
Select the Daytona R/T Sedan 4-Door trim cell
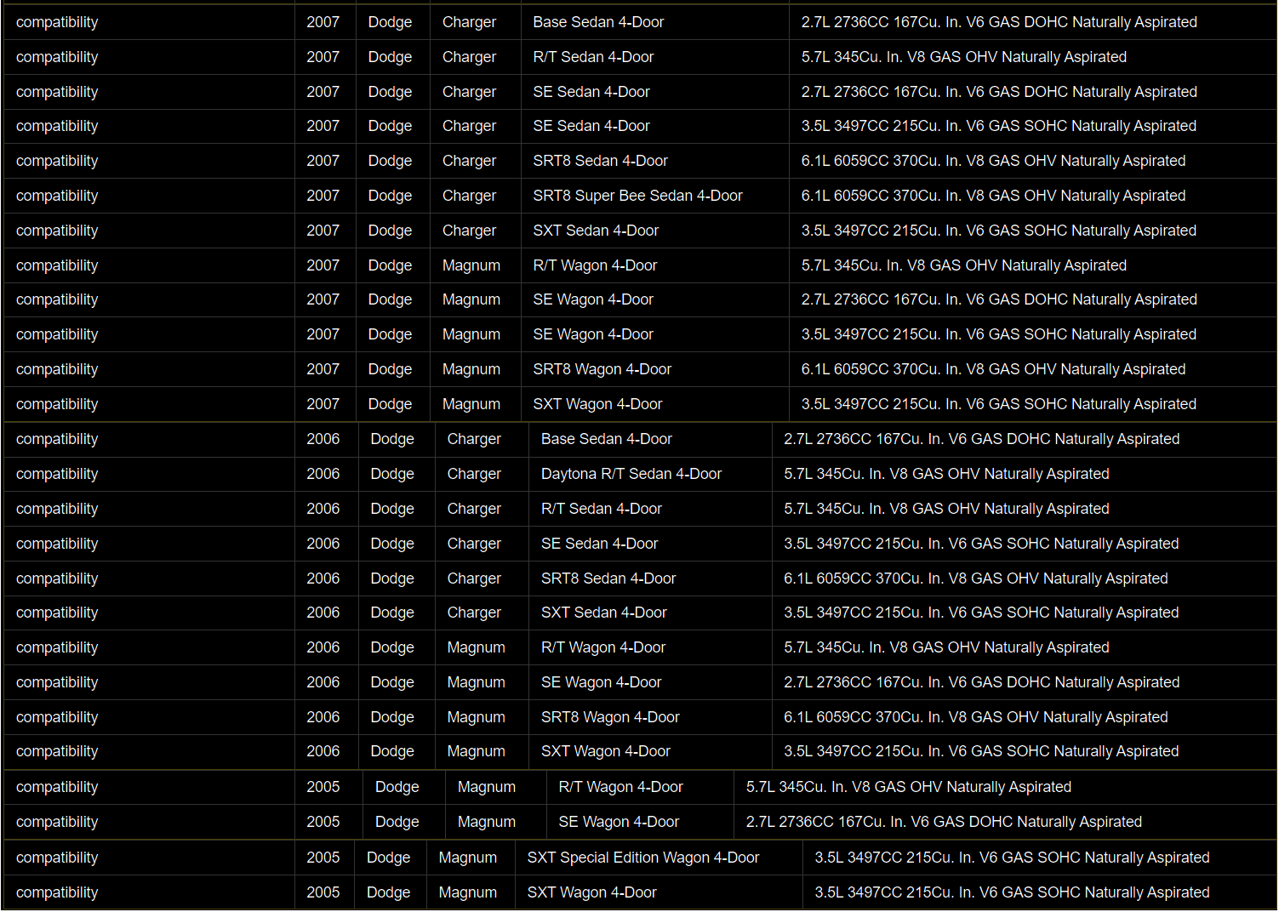(631, 474)
